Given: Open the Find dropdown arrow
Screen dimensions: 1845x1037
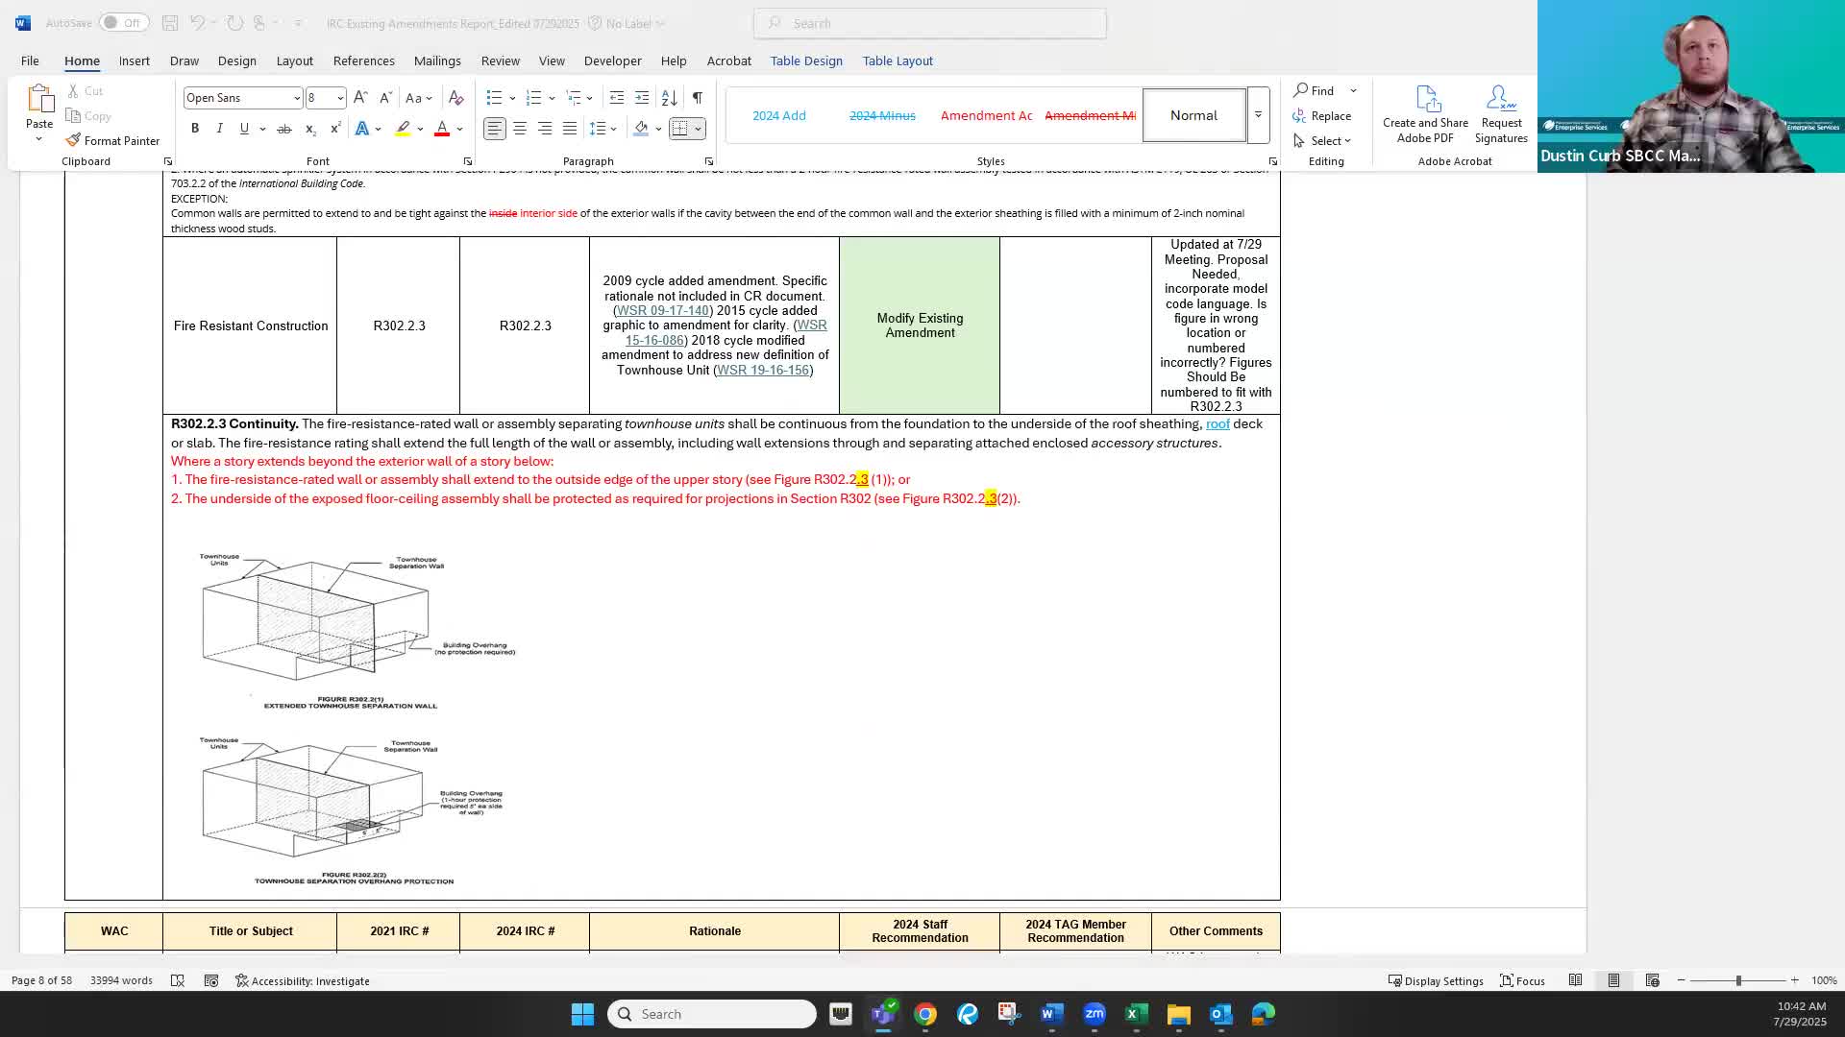Looking at the screenshot, I should pos(1353,90).
